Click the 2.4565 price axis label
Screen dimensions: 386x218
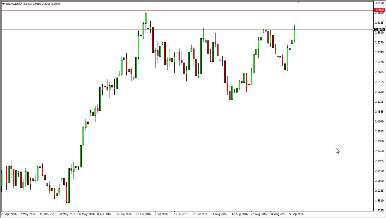tap(379, 112)
